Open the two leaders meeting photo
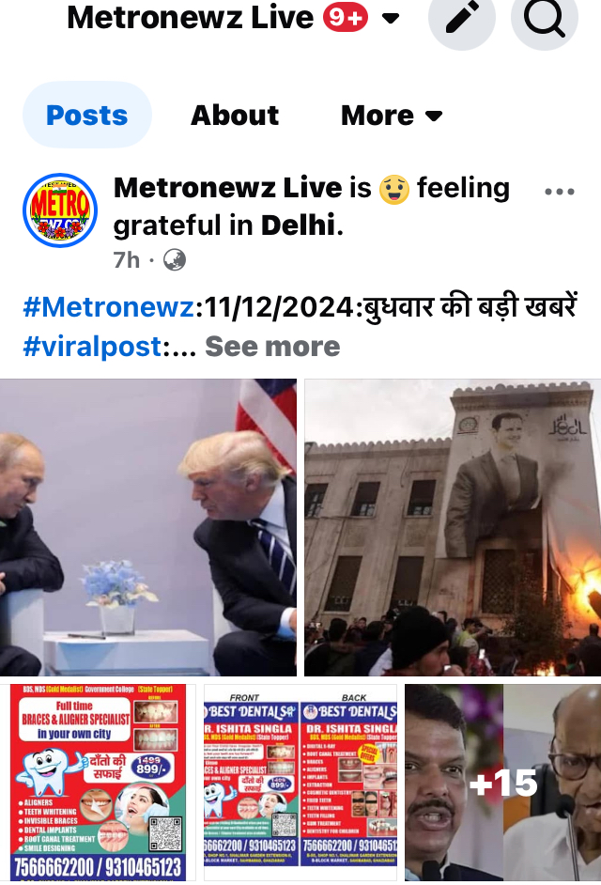This screenshot has width=601, height=885. 147,527
